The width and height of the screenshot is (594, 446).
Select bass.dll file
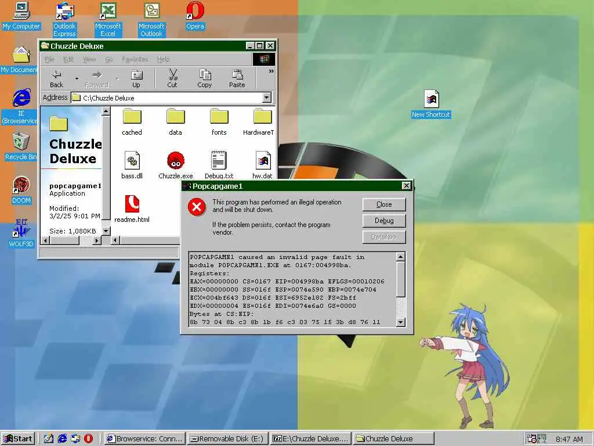(x=132, y=165)
